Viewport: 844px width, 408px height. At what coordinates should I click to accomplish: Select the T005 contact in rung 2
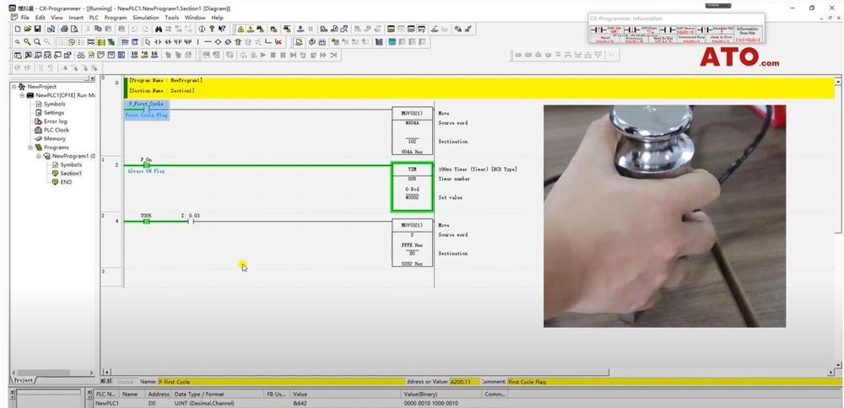(x=146, y=221)
